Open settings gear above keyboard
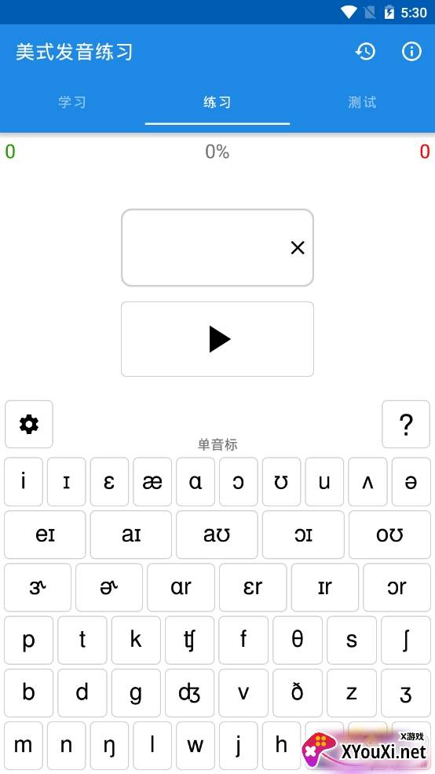The image size is (435, 774). click(28, 425)
